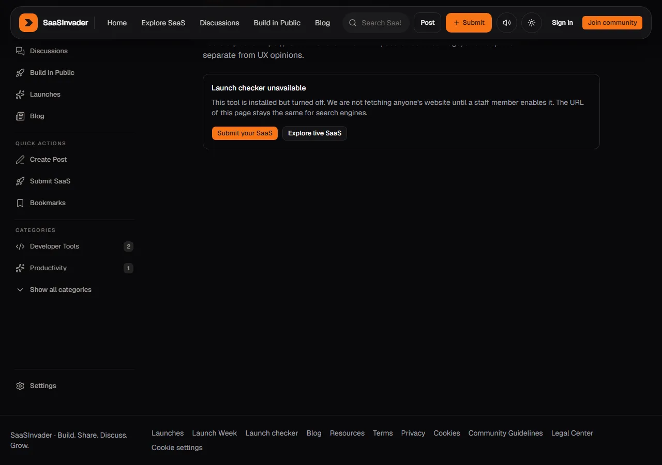Open Legal Center footer link

[x=572, y=433]
